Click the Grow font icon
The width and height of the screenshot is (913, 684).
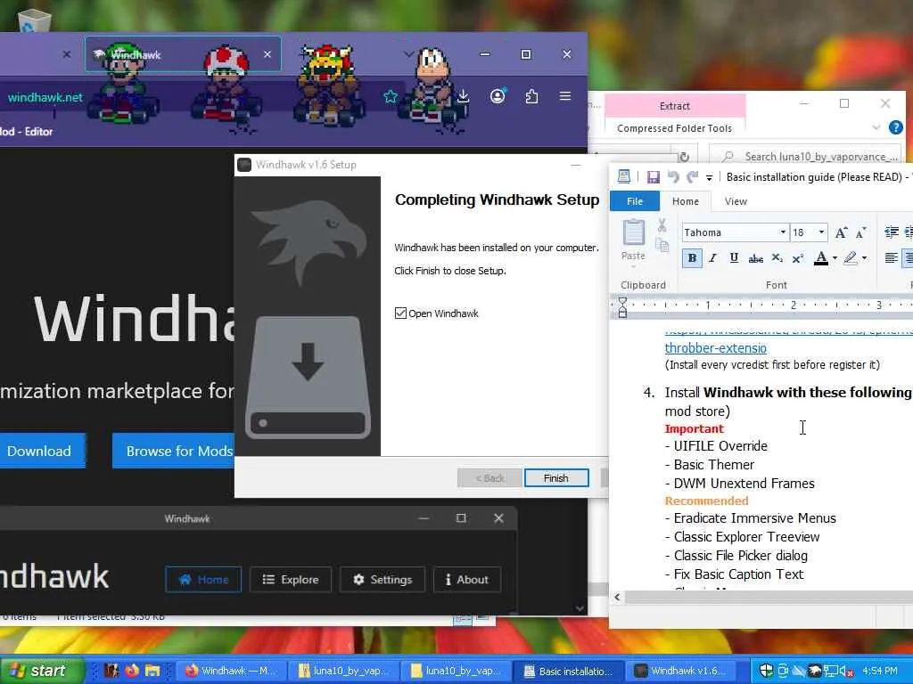click(x=841, y=232)
